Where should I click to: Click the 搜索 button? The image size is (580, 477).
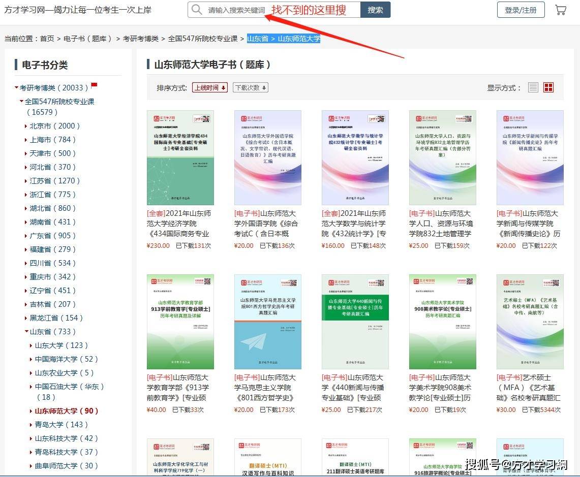(375, 10)
